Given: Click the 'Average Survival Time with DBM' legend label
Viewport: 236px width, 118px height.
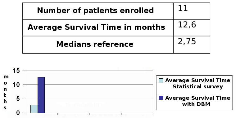Looking at the screenshot, I should (x=197, y=101).
